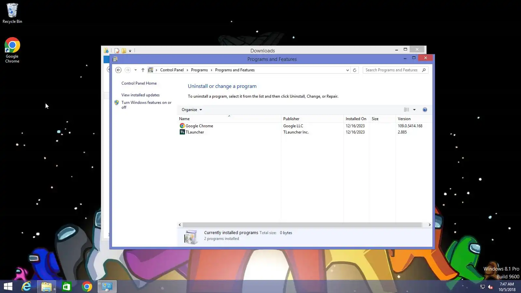The image size is (521, 293).
Task: Click the network status tray icon
Action: [483, 287]
